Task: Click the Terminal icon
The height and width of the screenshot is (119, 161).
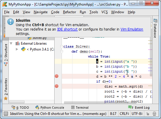Action: click(73, 108)
